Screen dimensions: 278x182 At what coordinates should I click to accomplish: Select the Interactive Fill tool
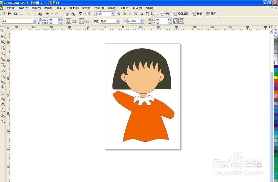3,121
